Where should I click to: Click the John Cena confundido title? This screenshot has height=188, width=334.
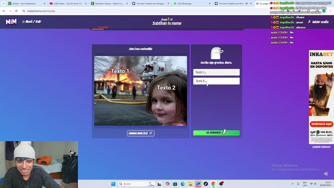tap(140, 49)
